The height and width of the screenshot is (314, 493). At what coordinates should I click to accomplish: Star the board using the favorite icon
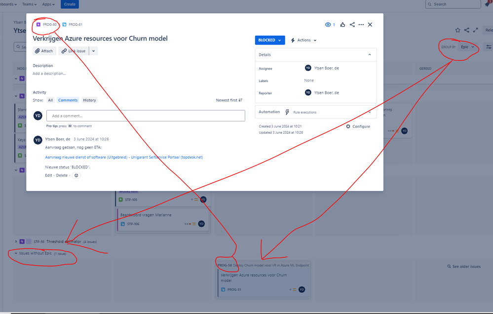pyautogui.click(x=457, y=30)
